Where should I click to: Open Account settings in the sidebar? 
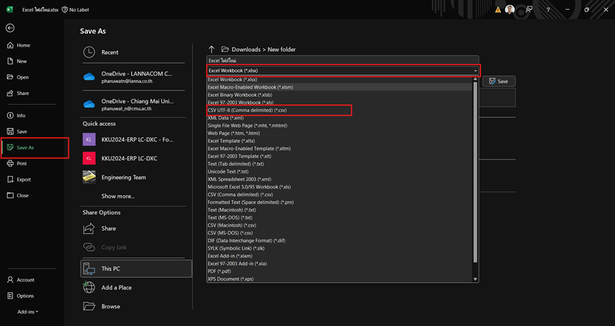pyautogui.click(x=21, y=280)
